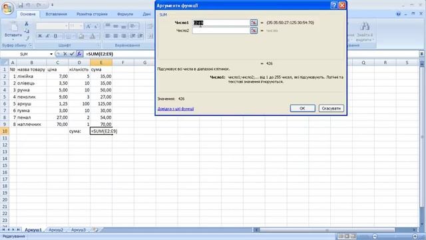Expand the formula bar with chevron
The image size is (426, 240).
coord(421,54)
